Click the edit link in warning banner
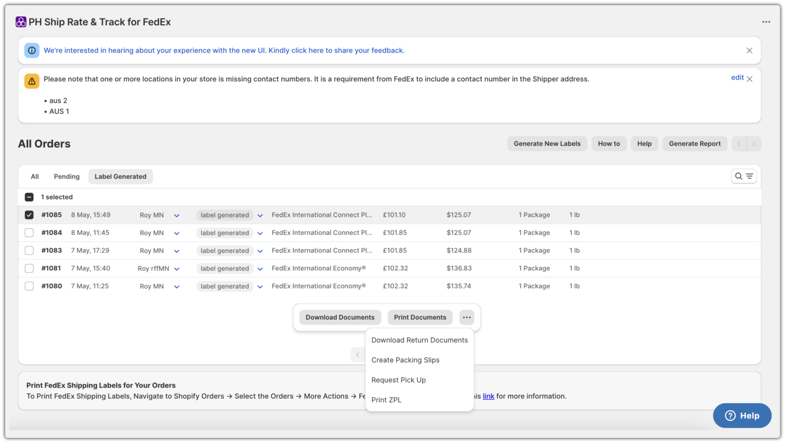The width and height of the screenshot is (786, 442). 737,77
